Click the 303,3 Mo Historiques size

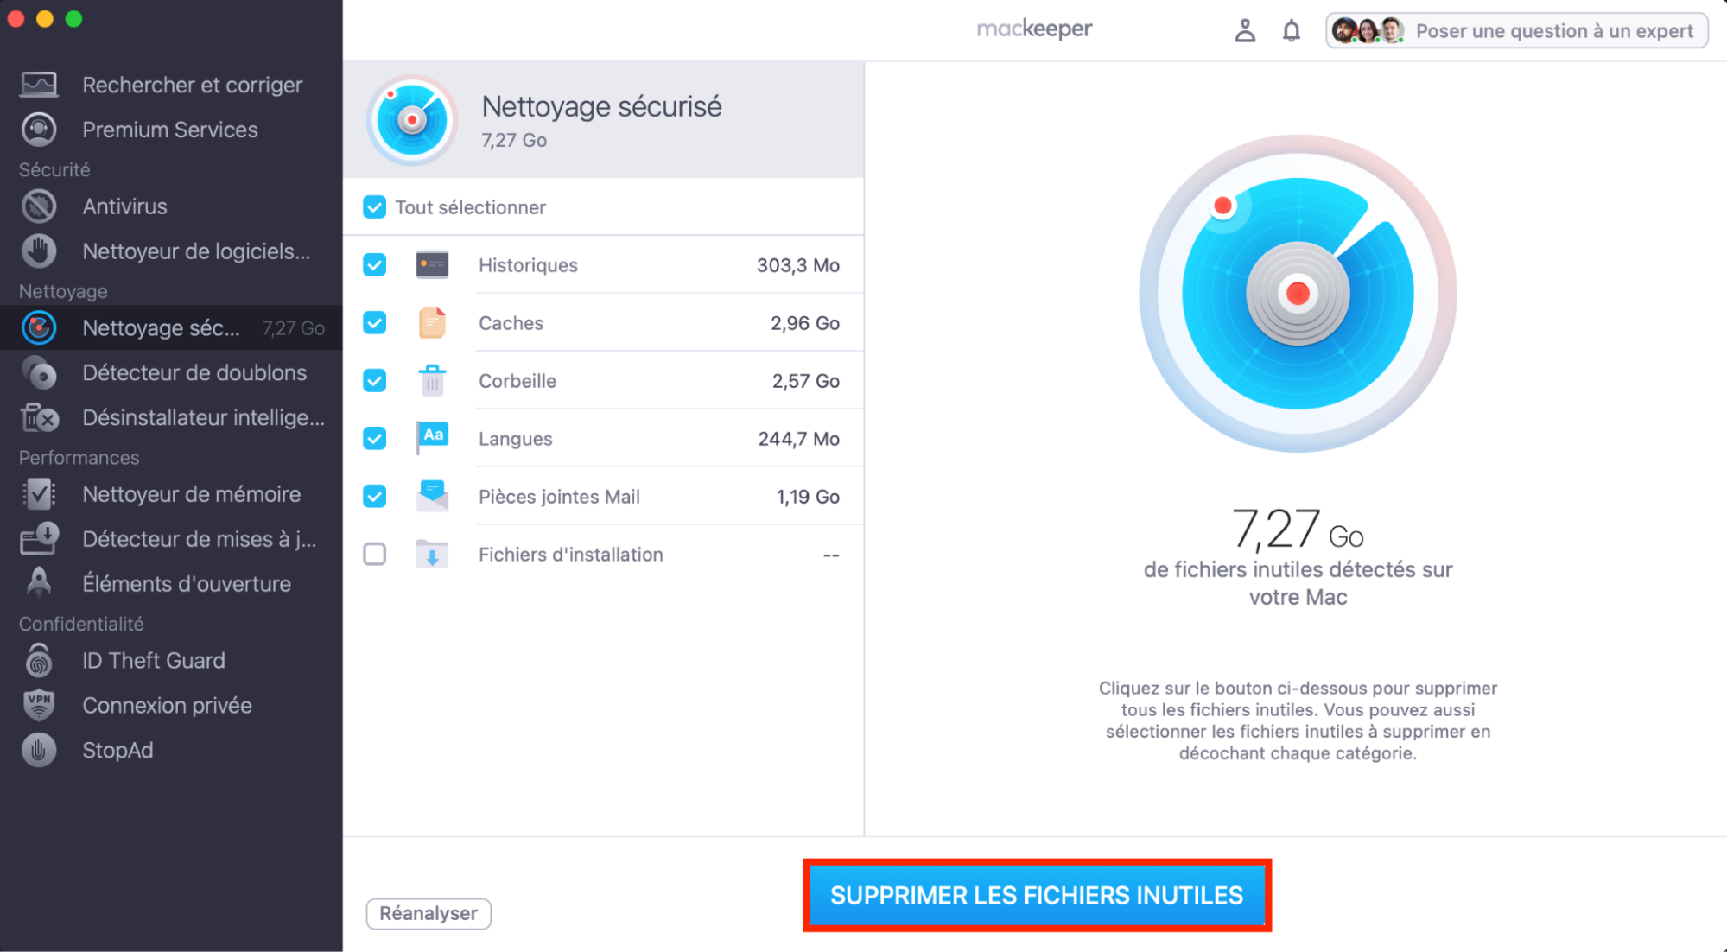(798, 265)
